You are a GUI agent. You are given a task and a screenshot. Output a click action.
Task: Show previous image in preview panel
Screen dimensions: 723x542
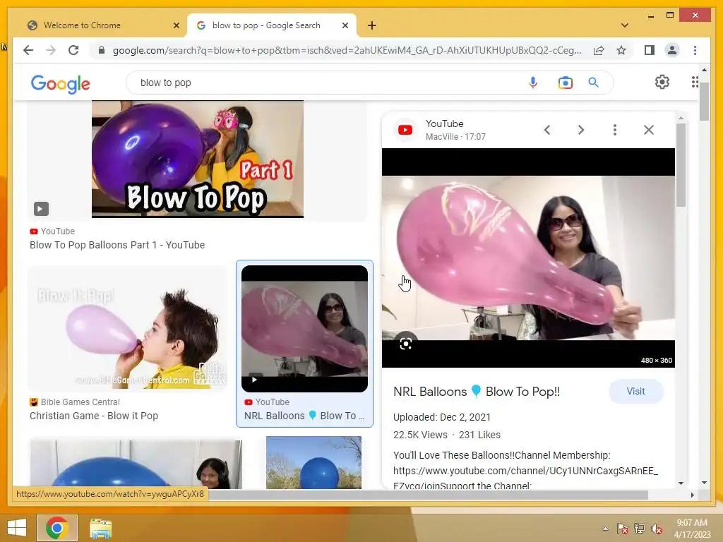[547, 130]
